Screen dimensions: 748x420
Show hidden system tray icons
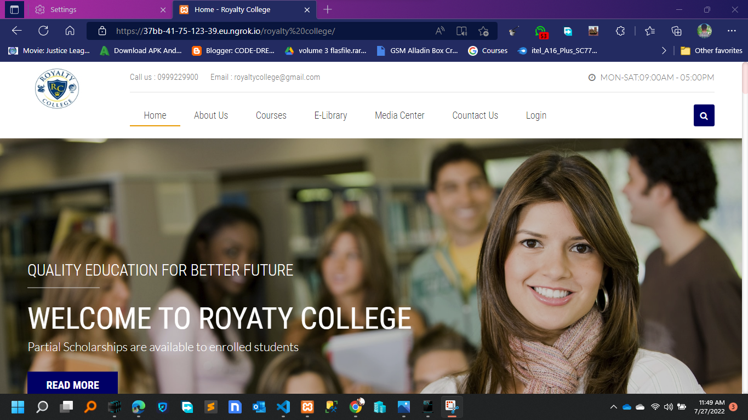(613, 407)
